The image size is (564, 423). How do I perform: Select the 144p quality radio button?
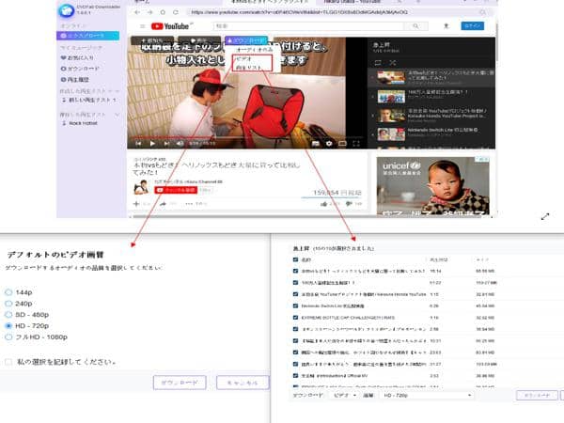(x=8, y=293)
